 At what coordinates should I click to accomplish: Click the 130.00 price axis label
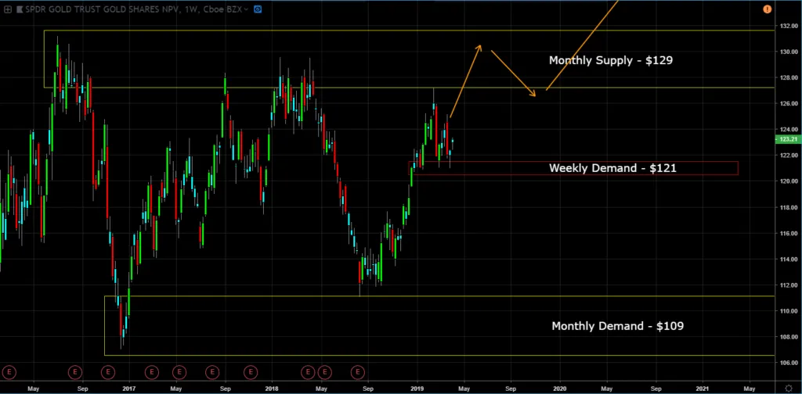coord(787,52)
